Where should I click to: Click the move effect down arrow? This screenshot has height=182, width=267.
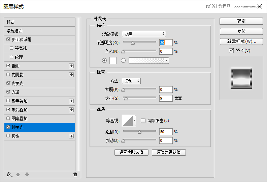click(x=27, y=174)
